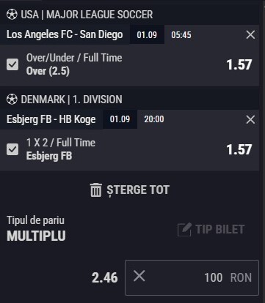Click the soccer ball icon beside Denmark 1. Division
Screen dimensions: 265x303
click(x=12, y=100)
